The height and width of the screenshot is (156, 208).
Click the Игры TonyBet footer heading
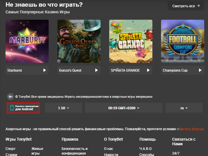click(x=19, y=139)
